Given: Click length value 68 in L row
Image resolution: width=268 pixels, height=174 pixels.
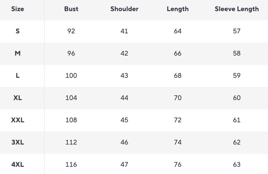Looking at the screenshot, I should point(178,76).
